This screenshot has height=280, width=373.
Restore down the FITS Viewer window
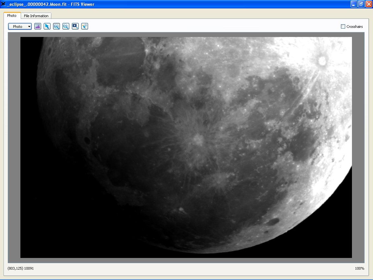361,4
